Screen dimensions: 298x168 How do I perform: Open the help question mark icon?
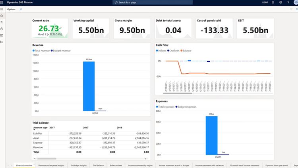pyautogui.click(x=288, y=2)
